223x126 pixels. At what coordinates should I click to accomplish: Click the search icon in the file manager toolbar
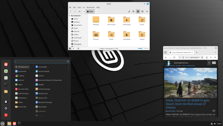[x=133, y=11]
